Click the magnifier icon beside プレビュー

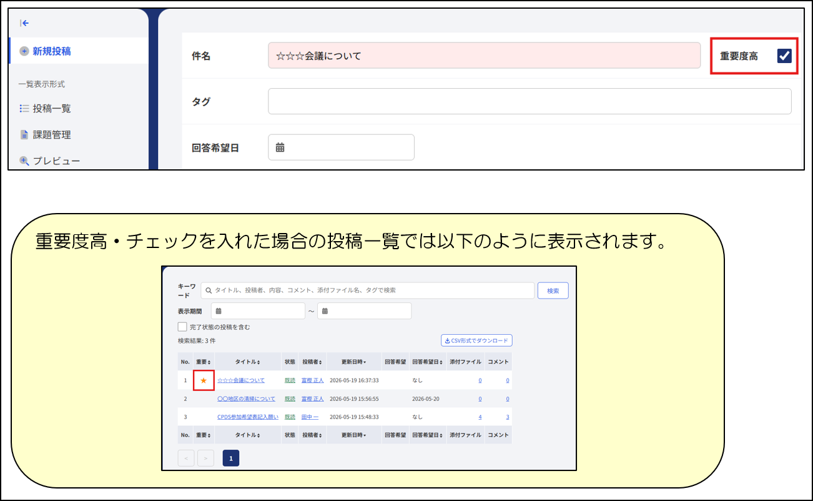tap(24, 161)
